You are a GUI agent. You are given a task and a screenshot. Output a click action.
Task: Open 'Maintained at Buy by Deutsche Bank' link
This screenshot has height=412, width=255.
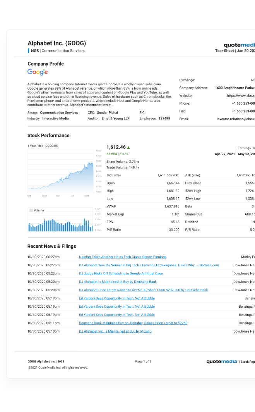pos(118,282)
